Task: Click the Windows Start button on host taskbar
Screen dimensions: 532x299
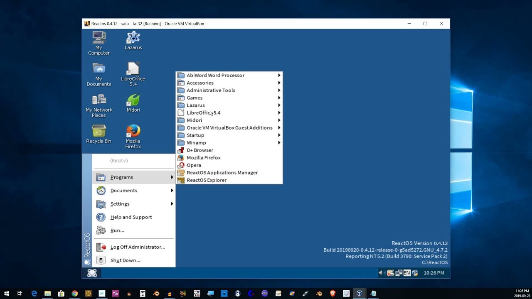Action: tap(7, 293)
